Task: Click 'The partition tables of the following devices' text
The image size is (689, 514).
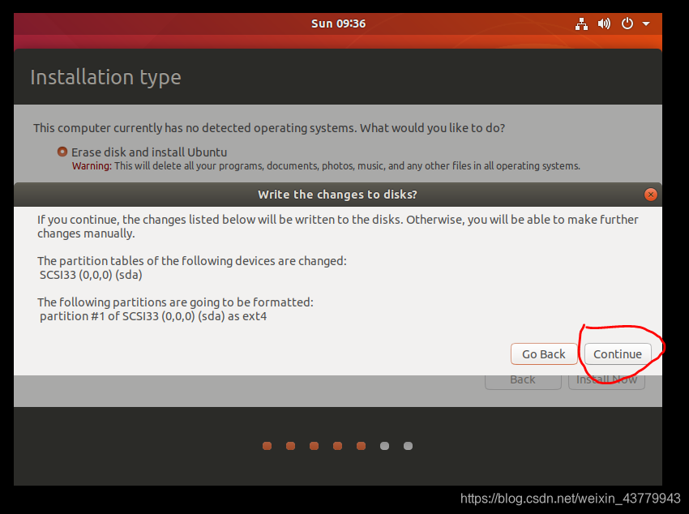Action: pos(192,261)
